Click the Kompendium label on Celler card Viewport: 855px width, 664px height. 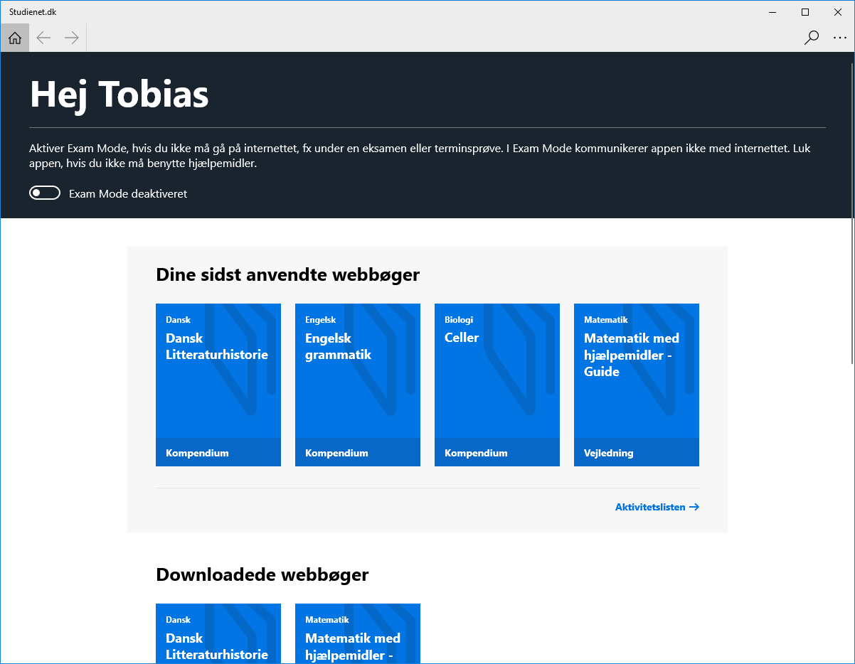click(476, 453)
